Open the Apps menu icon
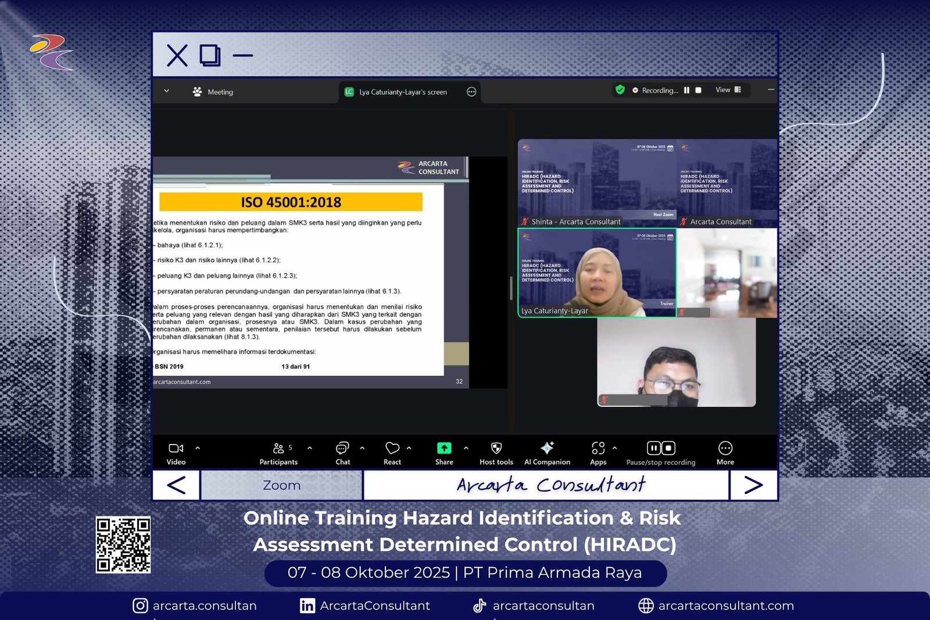 pos(598,449)
